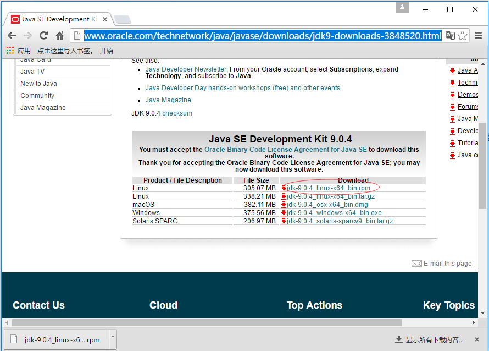Click the E-mail this page link

[448, 264]
